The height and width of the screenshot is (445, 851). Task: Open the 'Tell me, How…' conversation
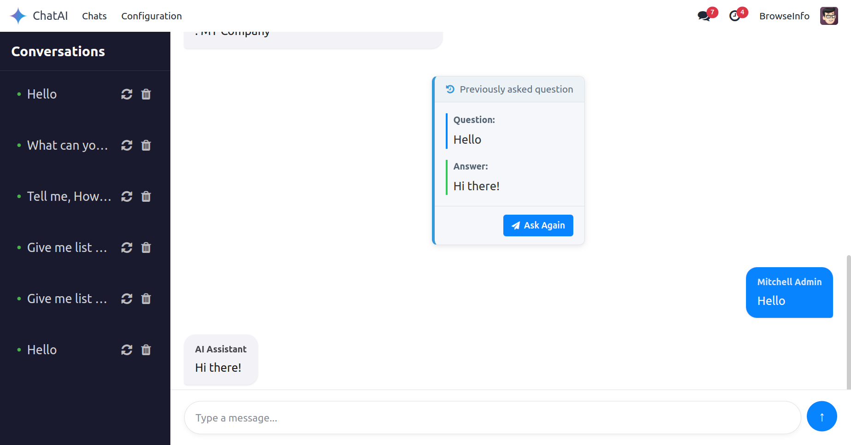[69, 197]
